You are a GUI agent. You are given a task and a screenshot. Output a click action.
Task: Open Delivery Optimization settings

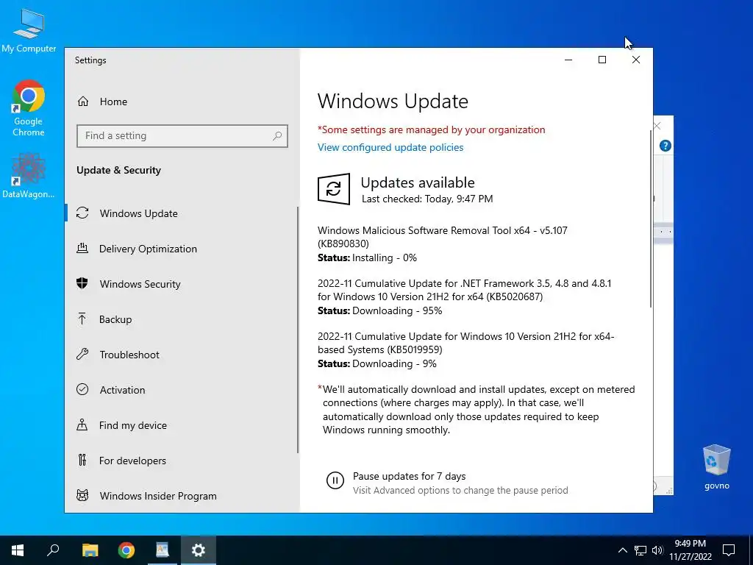click(182, 249)
